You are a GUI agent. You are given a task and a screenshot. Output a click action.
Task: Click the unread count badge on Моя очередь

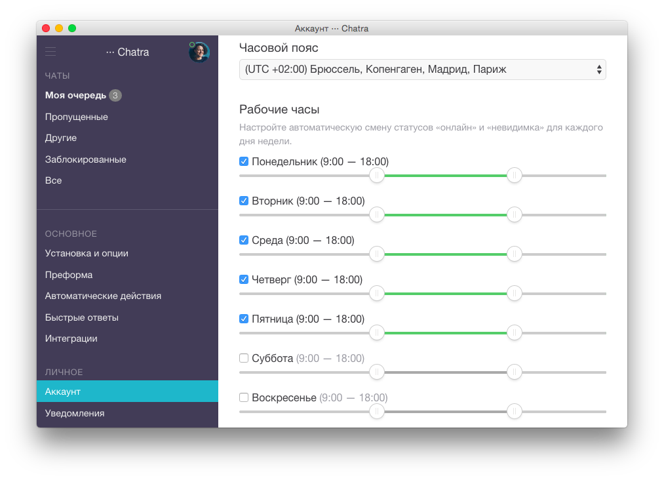coord(115,96)
